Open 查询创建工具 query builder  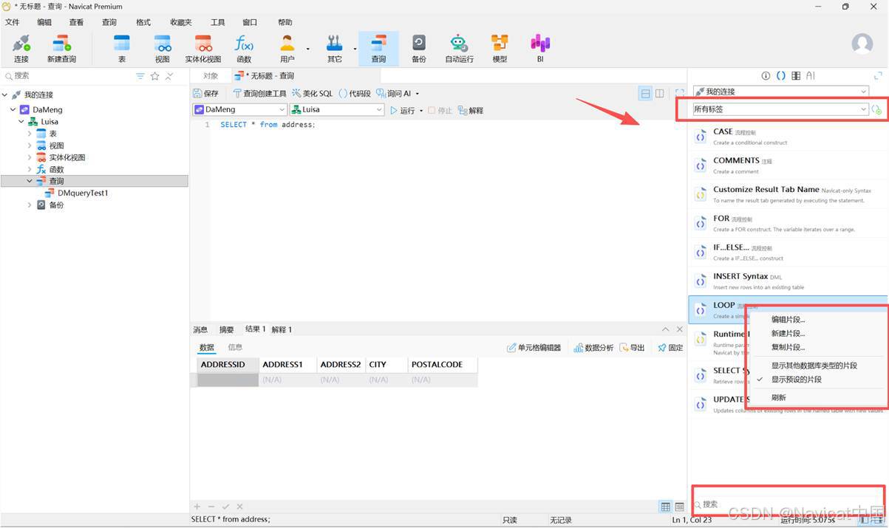tap(259, 93)
